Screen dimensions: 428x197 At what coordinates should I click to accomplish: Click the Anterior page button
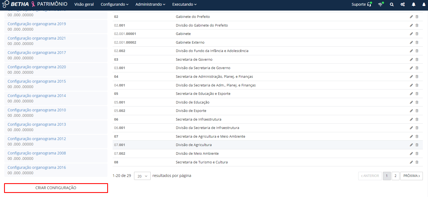point(370,176)
